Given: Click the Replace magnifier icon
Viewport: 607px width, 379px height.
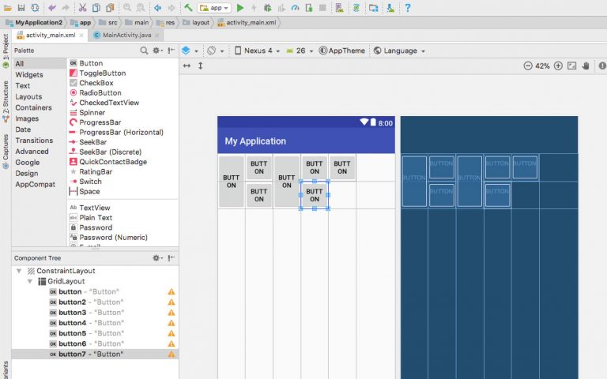Looking at the screenshot, I should (141, 8).
